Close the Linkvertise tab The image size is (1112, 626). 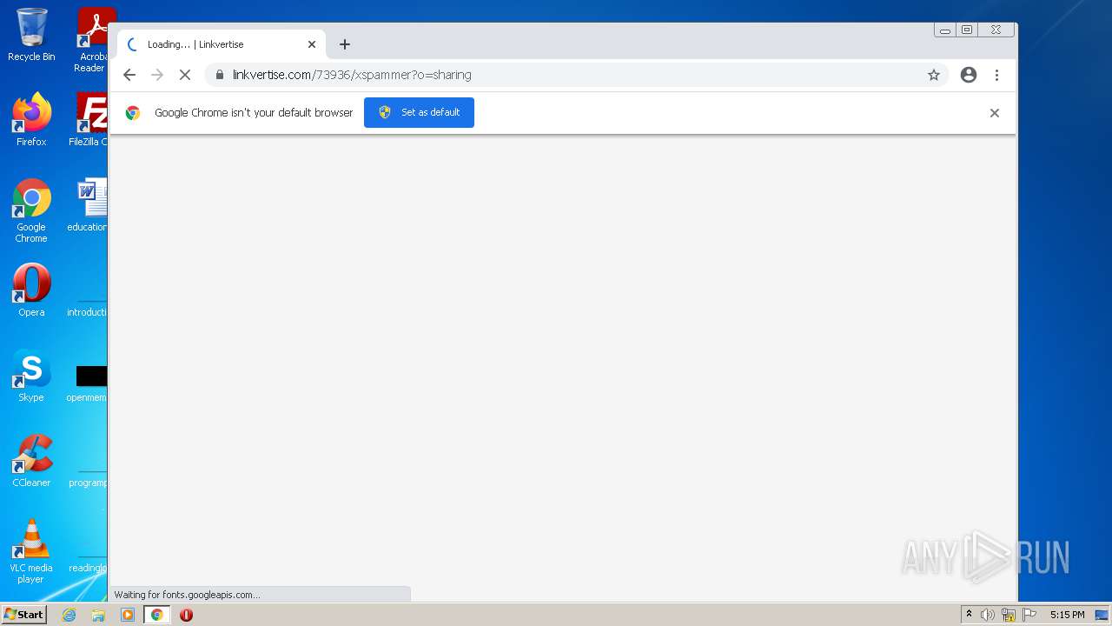[x=312, y=44]
